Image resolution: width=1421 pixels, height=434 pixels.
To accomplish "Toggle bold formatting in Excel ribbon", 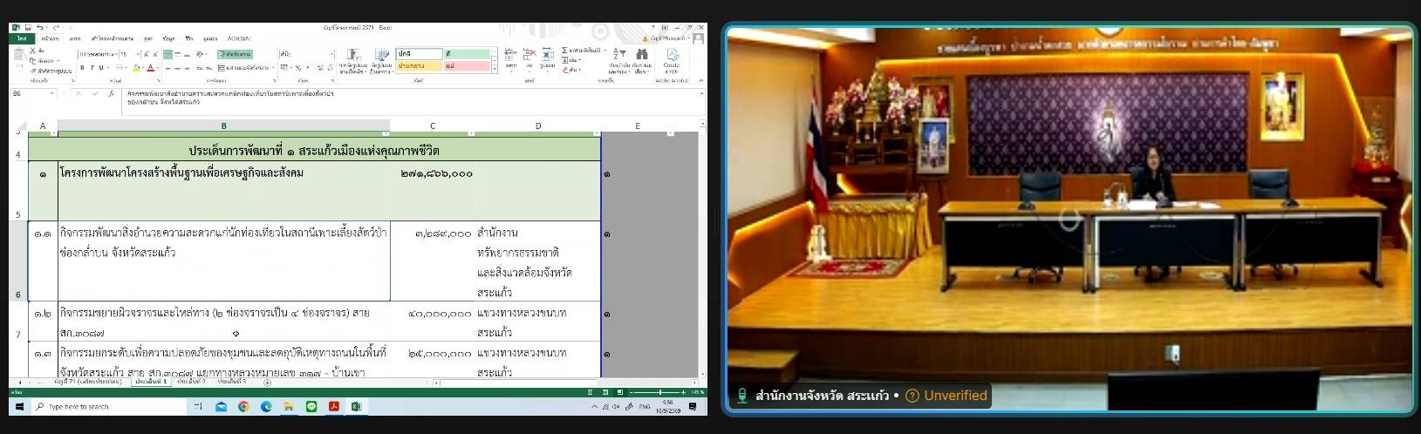I will pyautogui.click(x=82, y=67).
